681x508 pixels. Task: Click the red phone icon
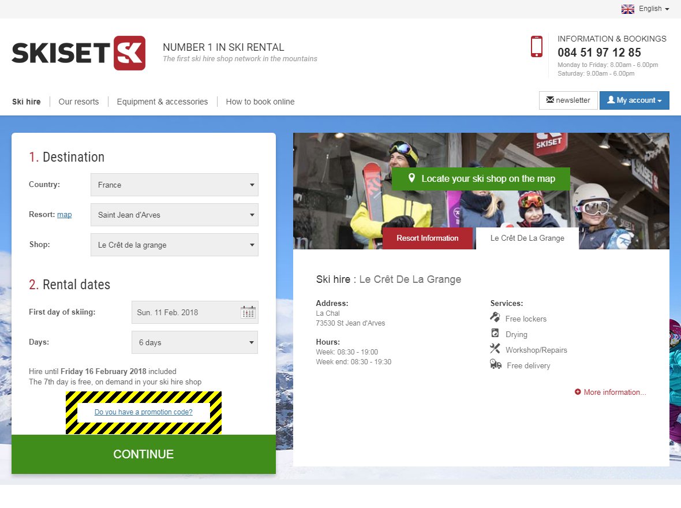click(536, 47)
